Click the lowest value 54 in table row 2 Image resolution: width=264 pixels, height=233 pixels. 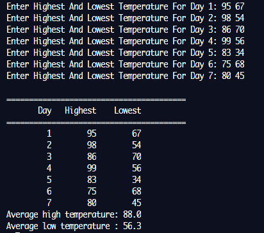[136, 145]
